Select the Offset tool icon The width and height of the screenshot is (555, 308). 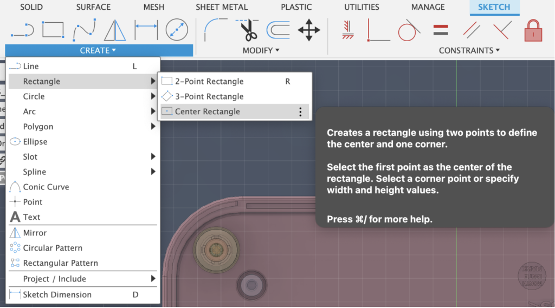point(278,30)
